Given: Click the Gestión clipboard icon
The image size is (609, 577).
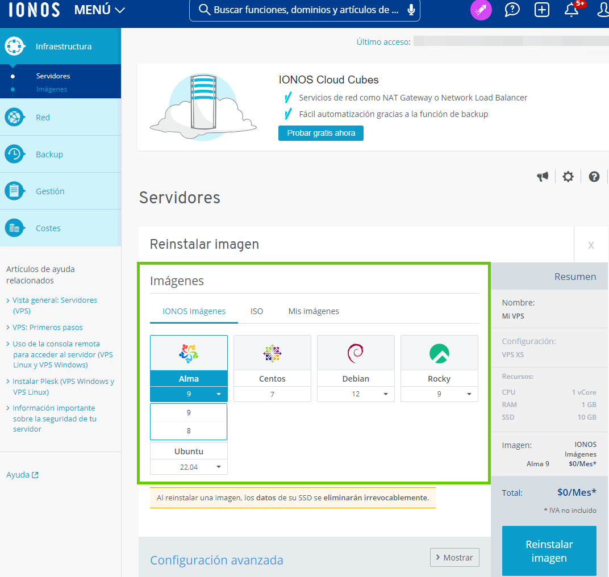Looking at the screenshot, I should coord(14,191).
